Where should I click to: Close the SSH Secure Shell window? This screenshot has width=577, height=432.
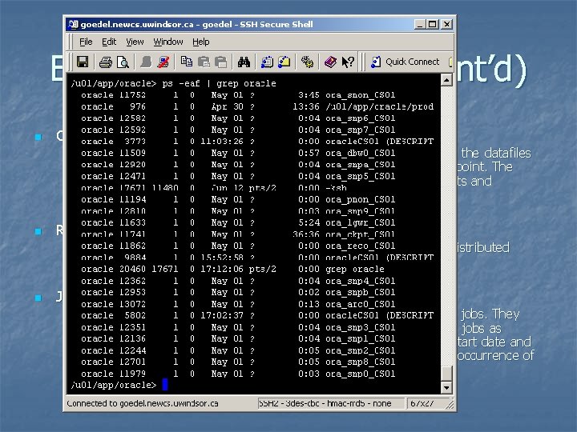tap(446, 24)
